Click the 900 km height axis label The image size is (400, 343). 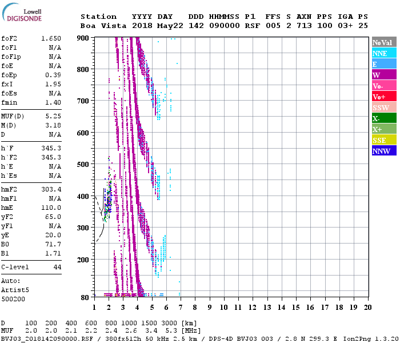[83, 38]
